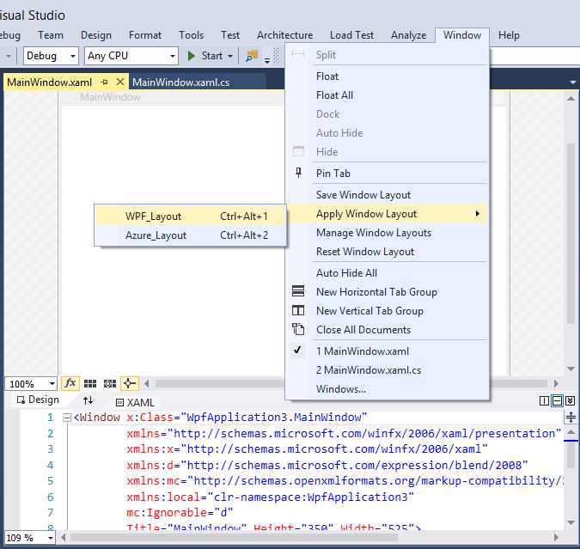Viewport: 580px width, 549px height.
Task: Choose Float in Window menu
Action: tap(388, 76)
